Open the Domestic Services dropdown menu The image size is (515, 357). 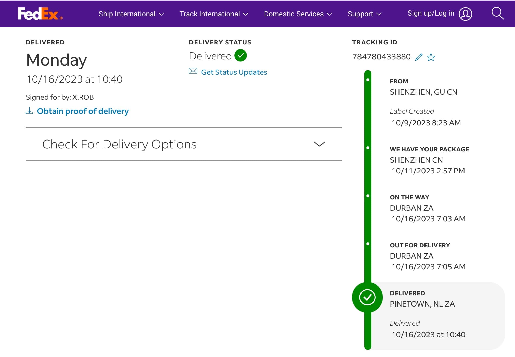click(298, 14)
